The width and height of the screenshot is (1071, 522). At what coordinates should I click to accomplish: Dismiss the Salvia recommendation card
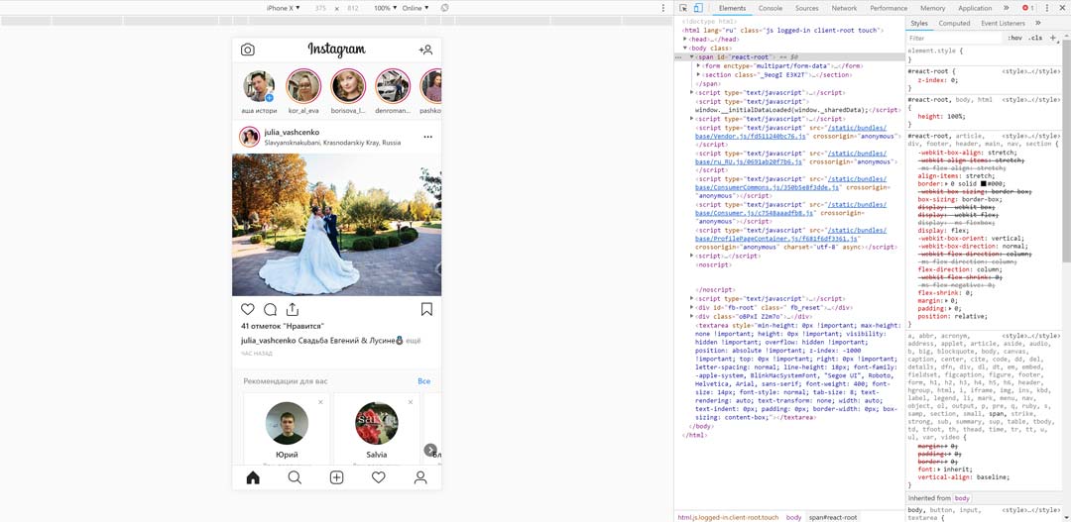[411, 402]
